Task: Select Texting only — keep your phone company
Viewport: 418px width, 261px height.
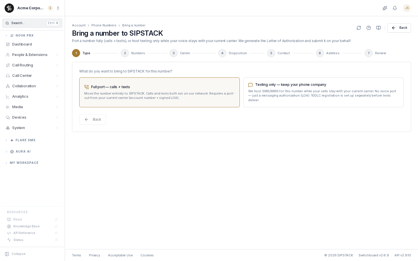Action: [x=323, y=92]
